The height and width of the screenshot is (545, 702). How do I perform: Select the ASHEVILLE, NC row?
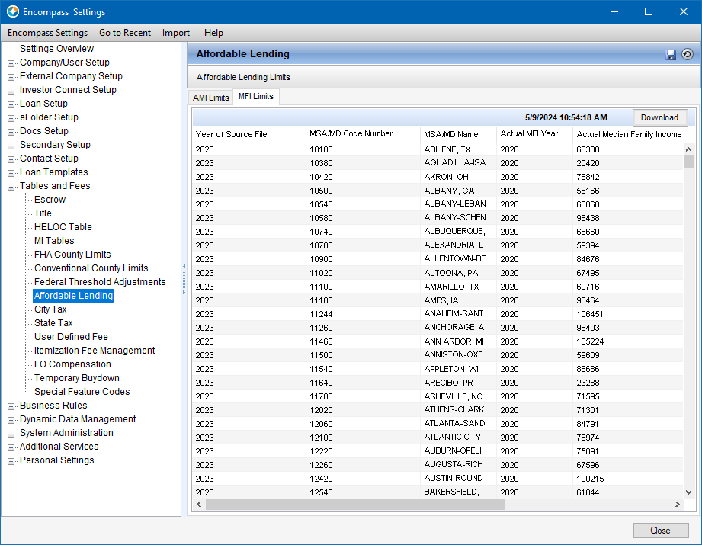[x=438, y=396]
